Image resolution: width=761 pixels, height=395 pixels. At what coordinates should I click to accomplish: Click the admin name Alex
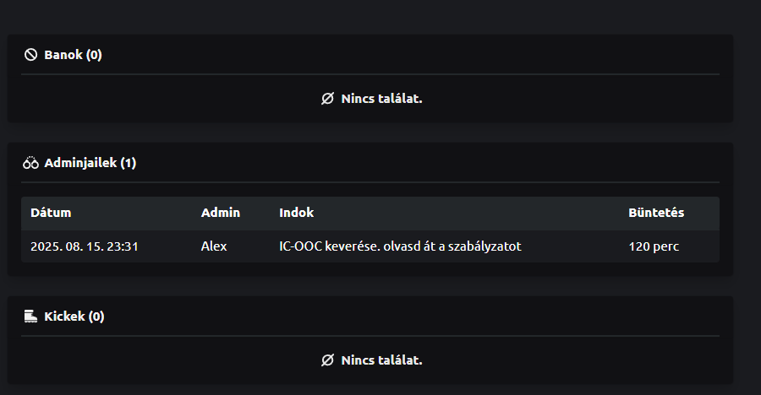214,246
